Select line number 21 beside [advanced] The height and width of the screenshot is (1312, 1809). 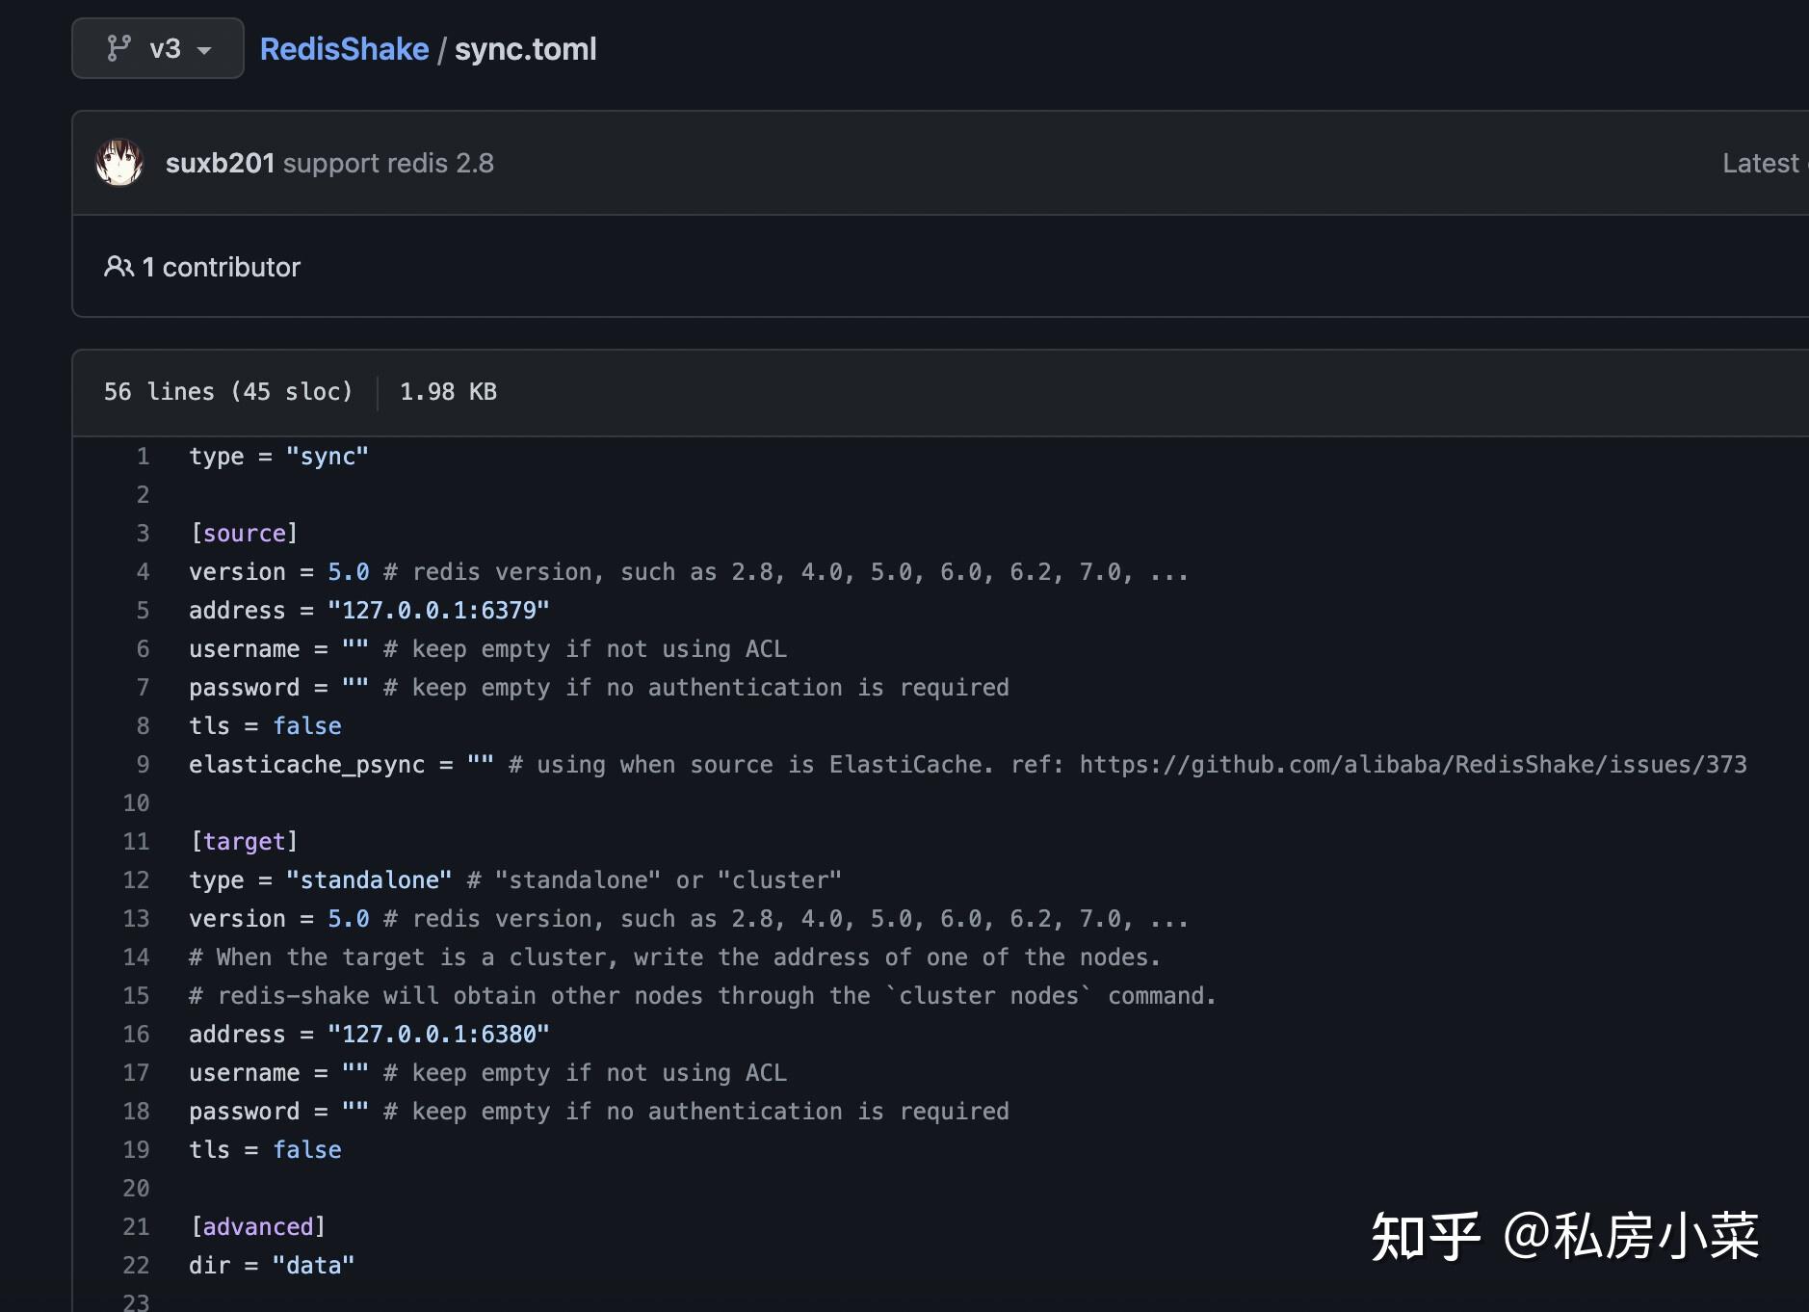pyautogui.click(x=137, y=1226)
